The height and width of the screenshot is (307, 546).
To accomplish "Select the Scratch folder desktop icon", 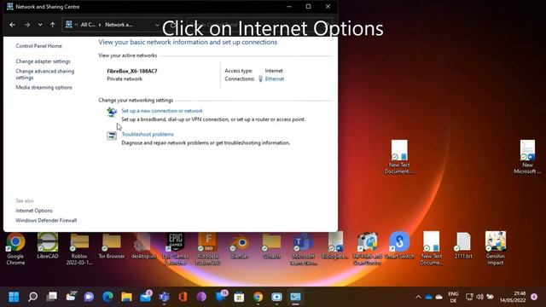I will [x=271, y=246].
